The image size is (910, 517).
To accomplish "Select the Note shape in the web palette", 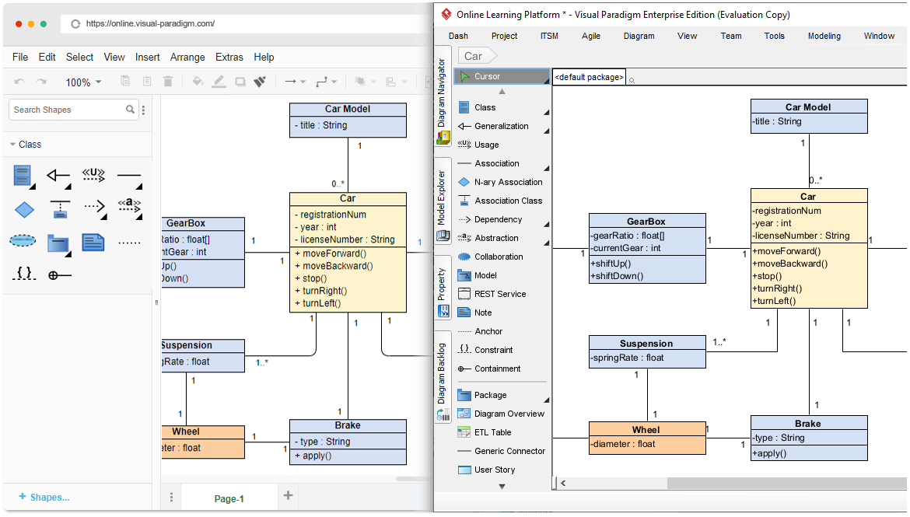I will [x=93, y=242].
